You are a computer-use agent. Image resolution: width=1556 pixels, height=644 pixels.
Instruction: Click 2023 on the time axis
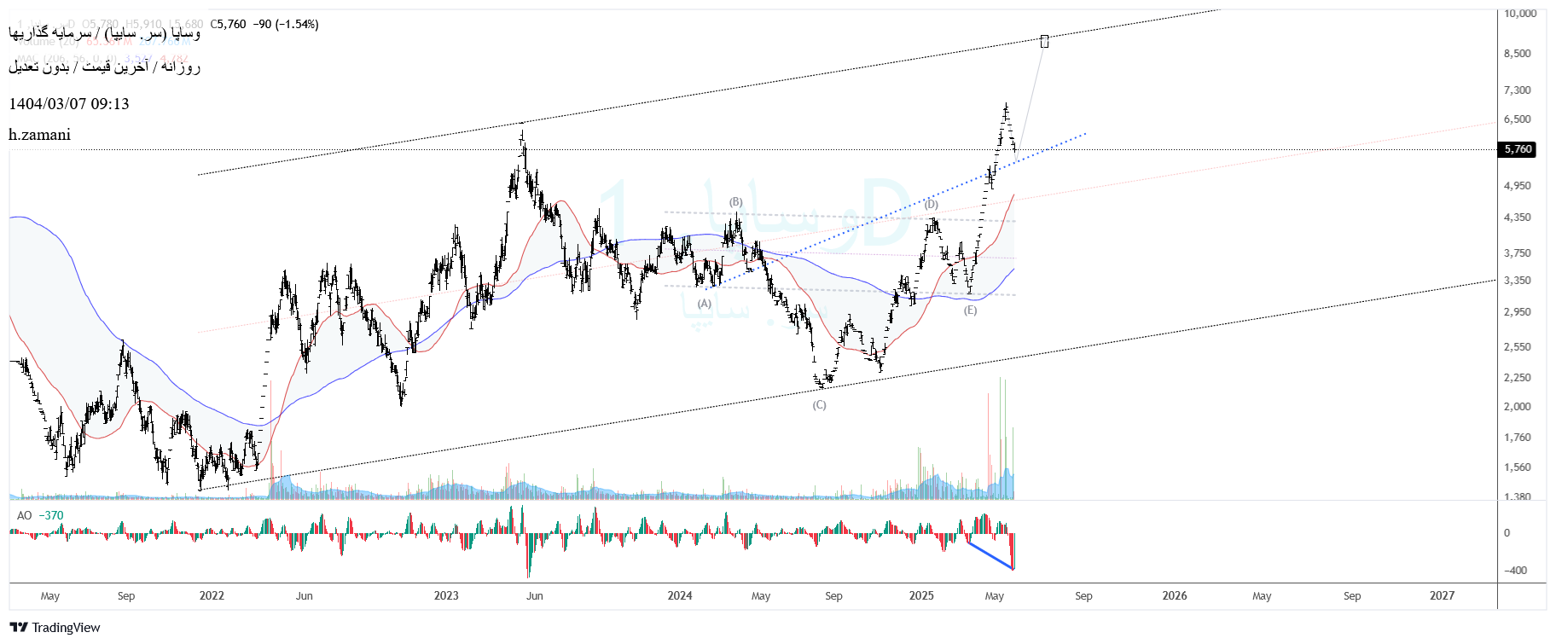point(446,595)
